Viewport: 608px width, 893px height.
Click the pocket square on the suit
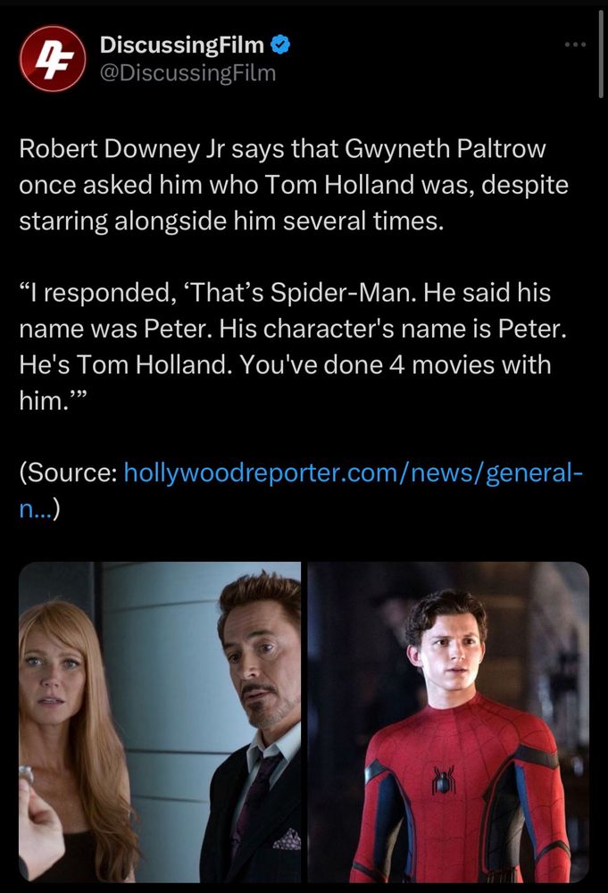point(288,839)
